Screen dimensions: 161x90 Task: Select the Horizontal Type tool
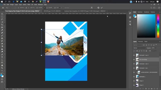pos(2,57)
